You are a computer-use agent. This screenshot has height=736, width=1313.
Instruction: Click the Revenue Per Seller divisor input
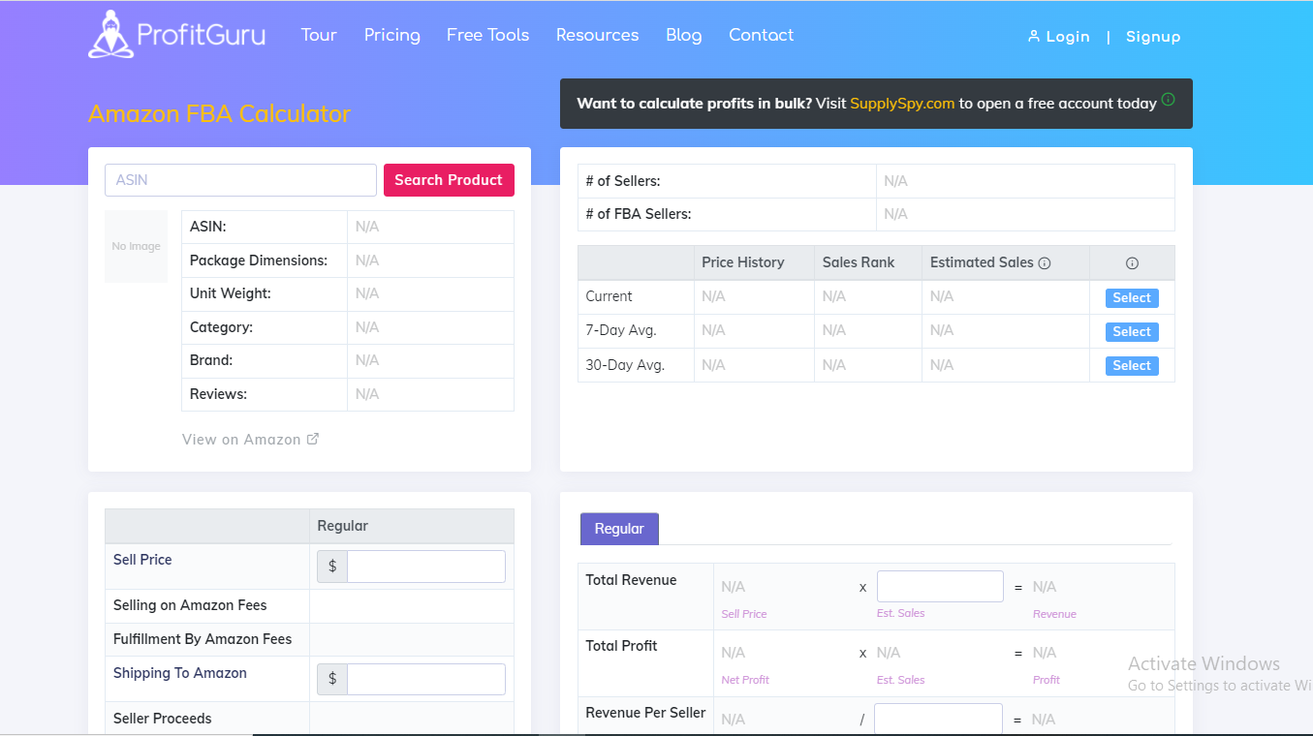[x=938, y=720]
